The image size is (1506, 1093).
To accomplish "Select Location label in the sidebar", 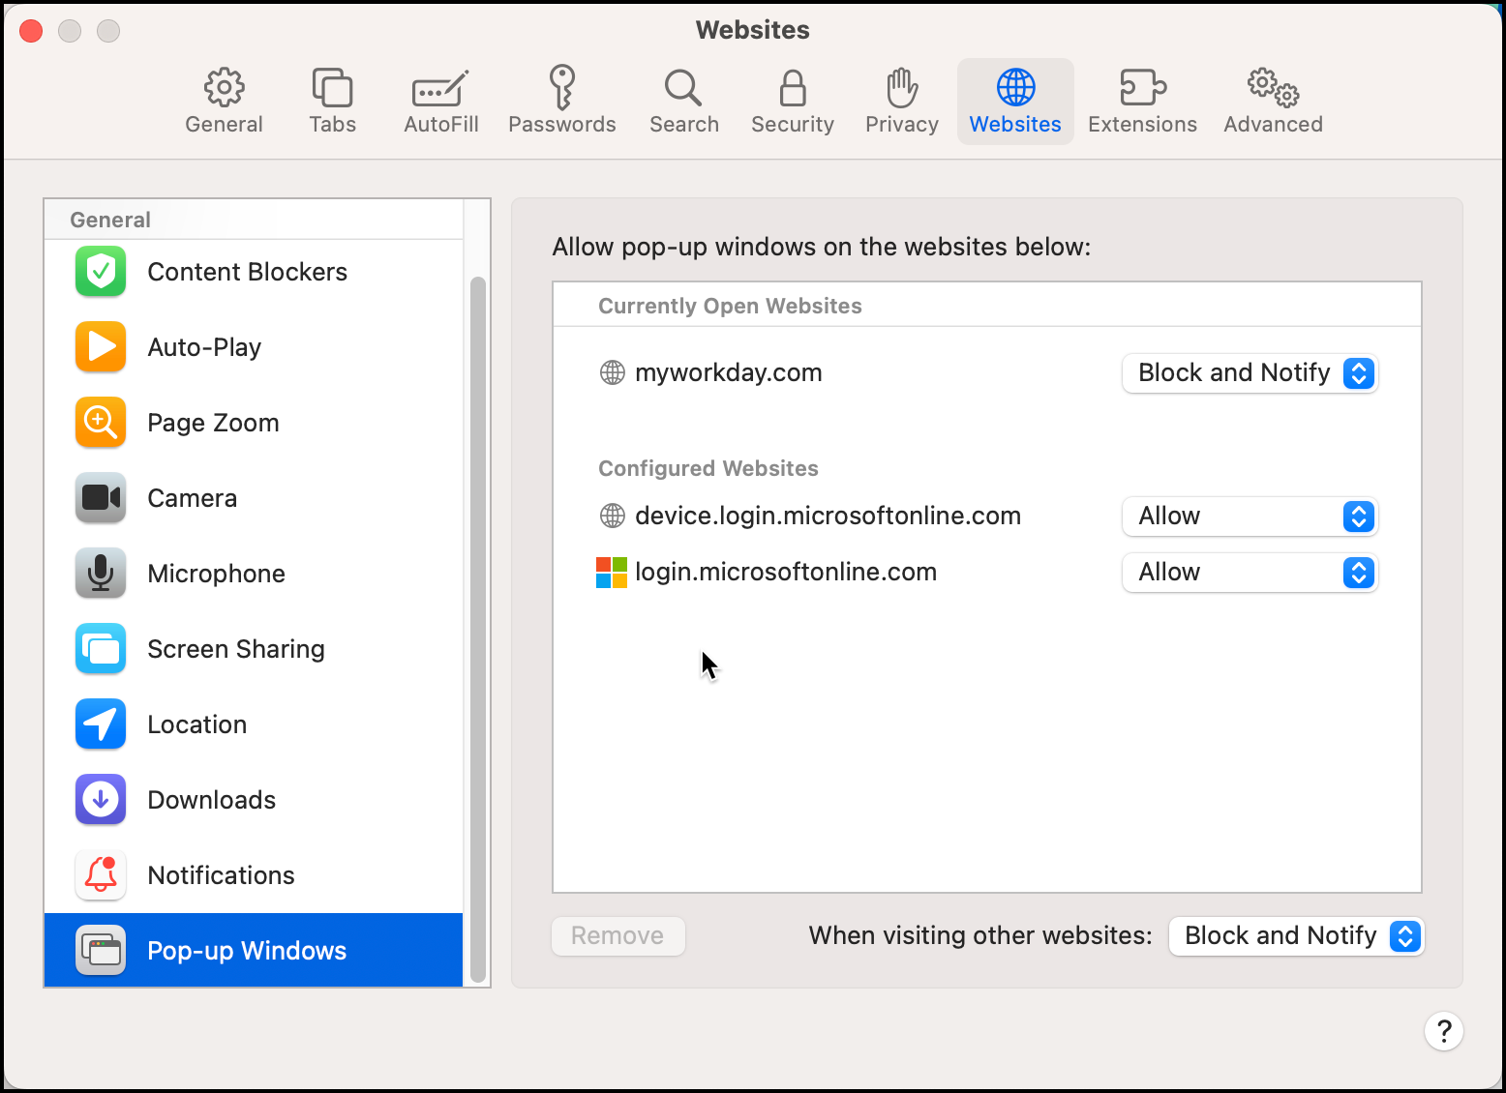I will (196, 724).
